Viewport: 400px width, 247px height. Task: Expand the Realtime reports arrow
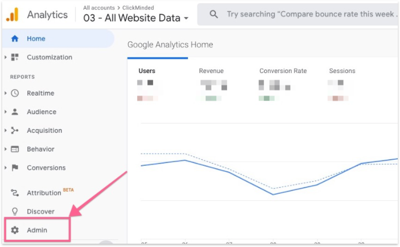[5, 93]
